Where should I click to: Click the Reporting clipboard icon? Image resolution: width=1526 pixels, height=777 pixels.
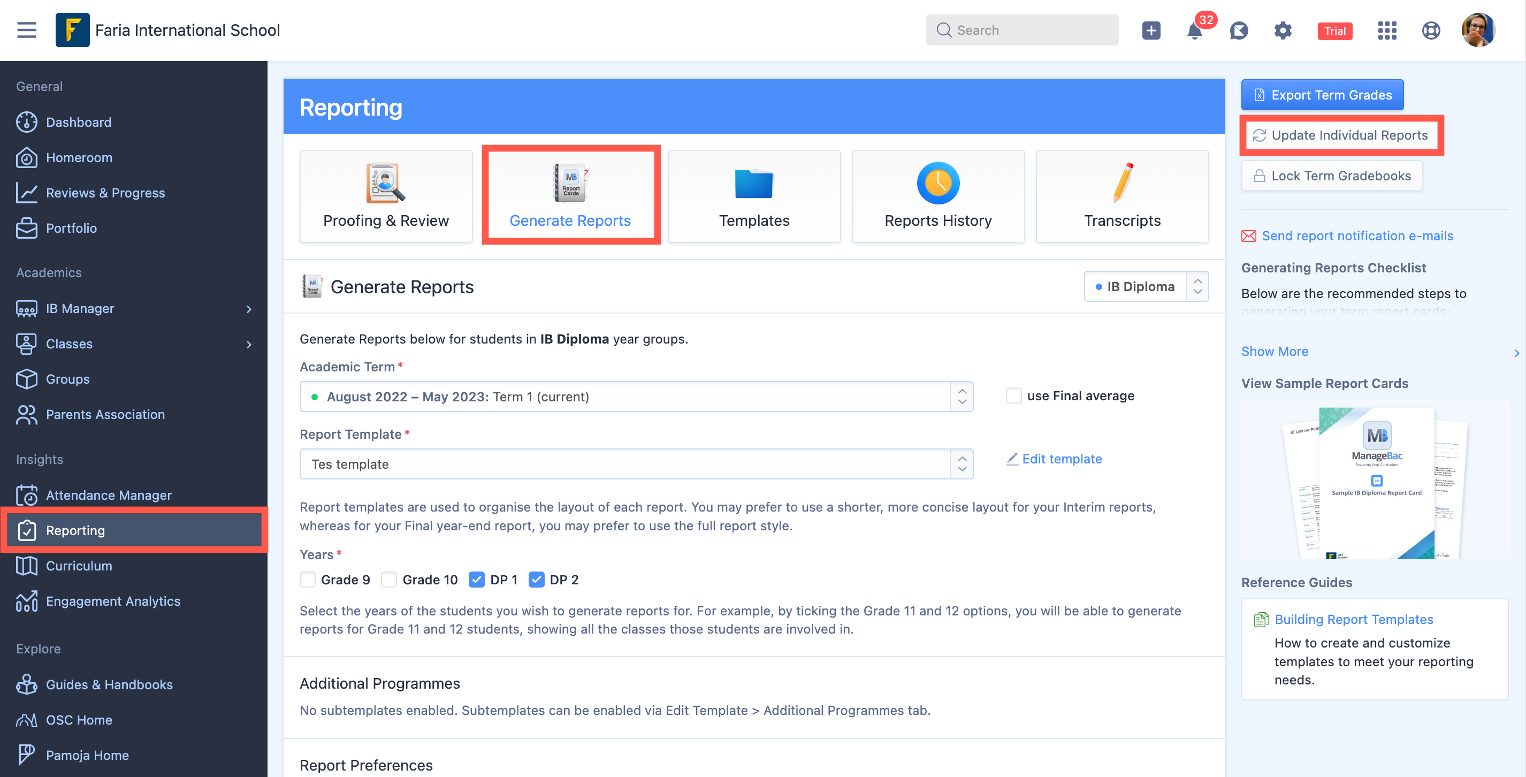(x=27, y=530)
